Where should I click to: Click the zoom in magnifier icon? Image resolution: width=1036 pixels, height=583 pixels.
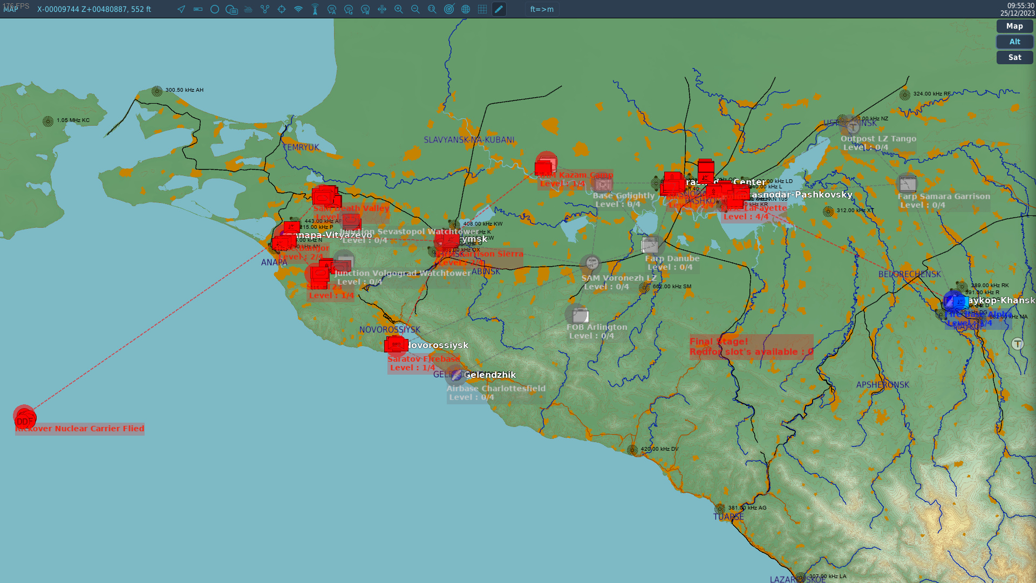click(399, 9)
